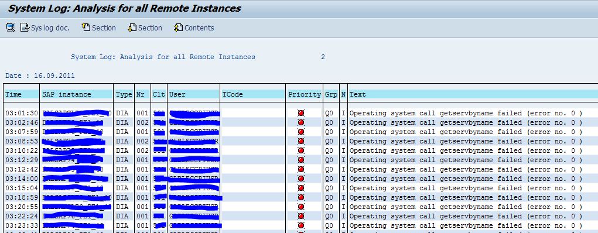598x233 pixels.
Task: Click Q0 group cell in 03:10:22 row
Action: (329, 150)
